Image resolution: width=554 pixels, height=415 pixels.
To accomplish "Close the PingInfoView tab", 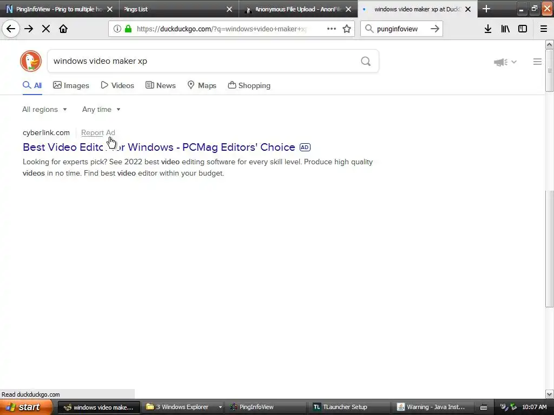I will coord(110,9).
